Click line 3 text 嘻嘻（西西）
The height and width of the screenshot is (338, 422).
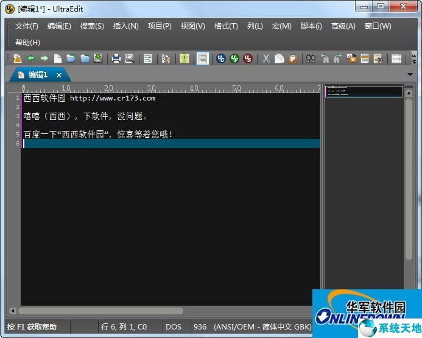coord(85,116)
